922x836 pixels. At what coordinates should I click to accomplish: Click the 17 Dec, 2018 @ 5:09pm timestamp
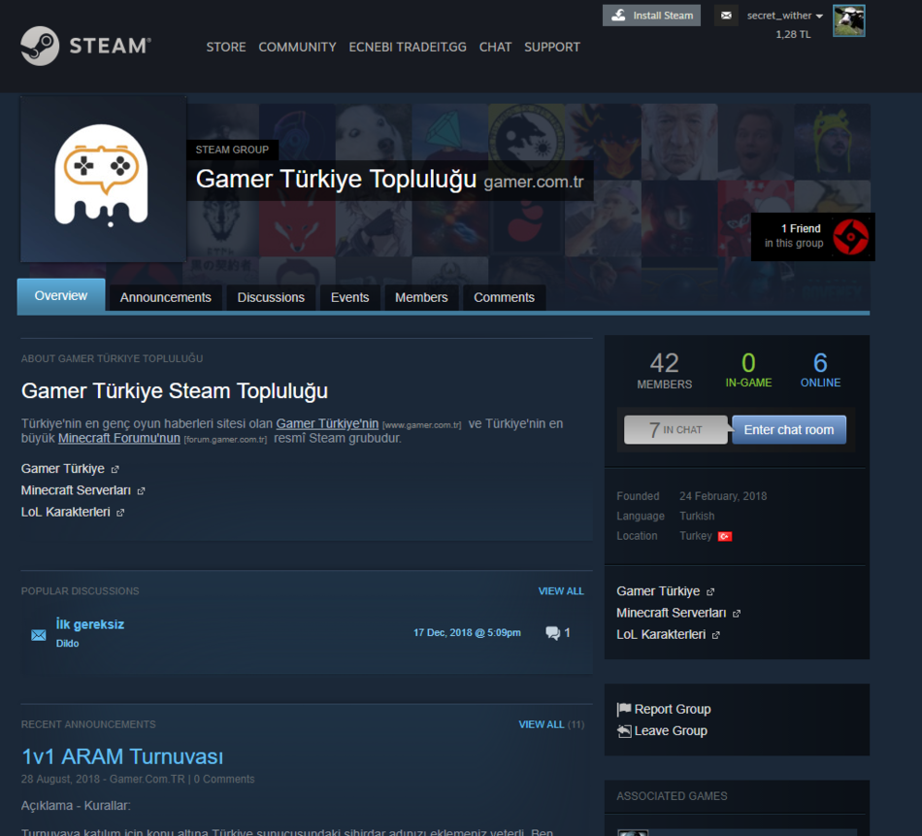pyautogui.click(x=467, y=633)
